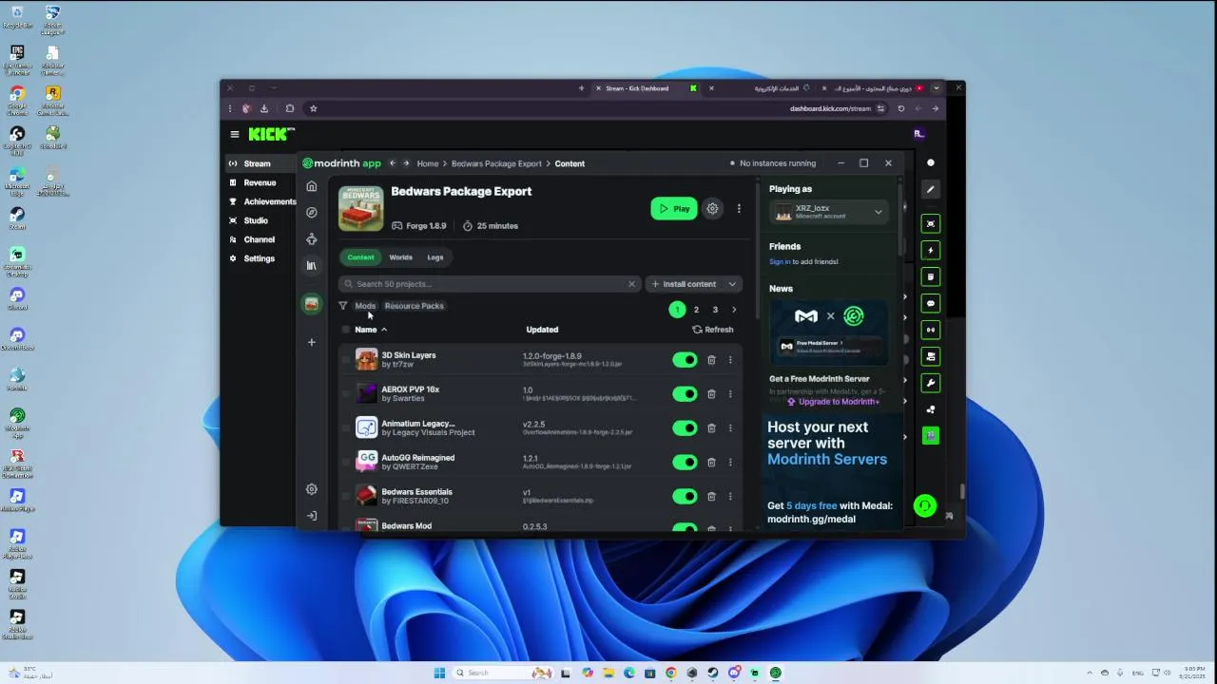Open Kick hamburger menu
Screen dimensions: 1217x684
pyautogui.click(x=235, y=135)
